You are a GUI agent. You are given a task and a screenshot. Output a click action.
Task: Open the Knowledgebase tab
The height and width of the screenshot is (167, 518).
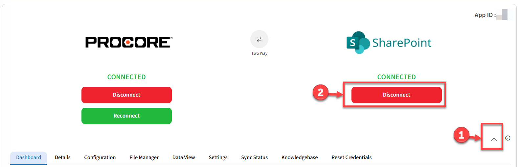coord(300,158)
